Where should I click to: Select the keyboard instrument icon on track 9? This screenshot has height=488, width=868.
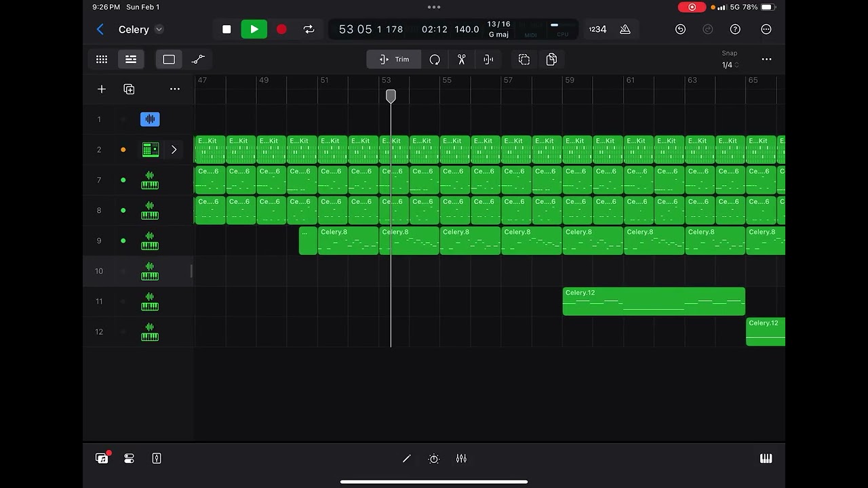tap(150, 241)
